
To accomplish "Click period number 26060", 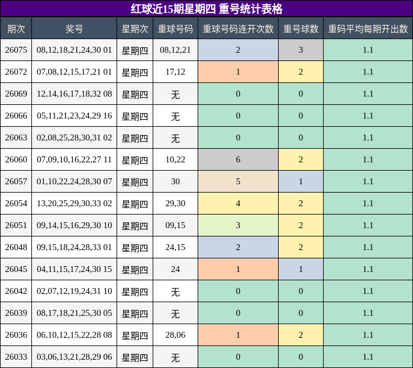I will click(x=16, y=159).
